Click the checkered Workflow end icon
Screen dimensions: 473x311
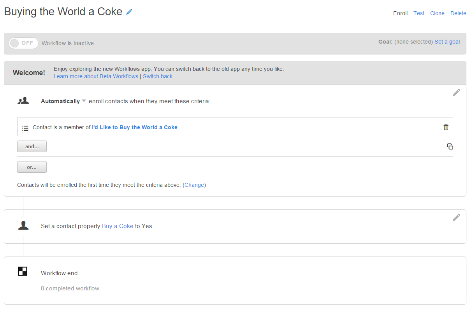(23, 271)
